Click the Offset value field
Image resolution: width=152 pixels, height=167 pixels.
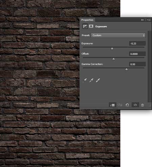(x=137, y=54)
